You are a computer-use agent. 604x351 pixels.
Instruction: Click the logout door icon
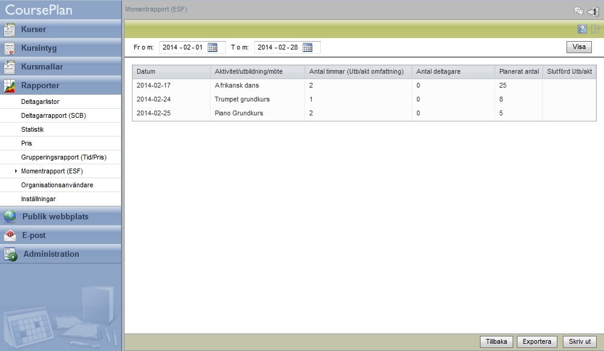tap(593, 11)
